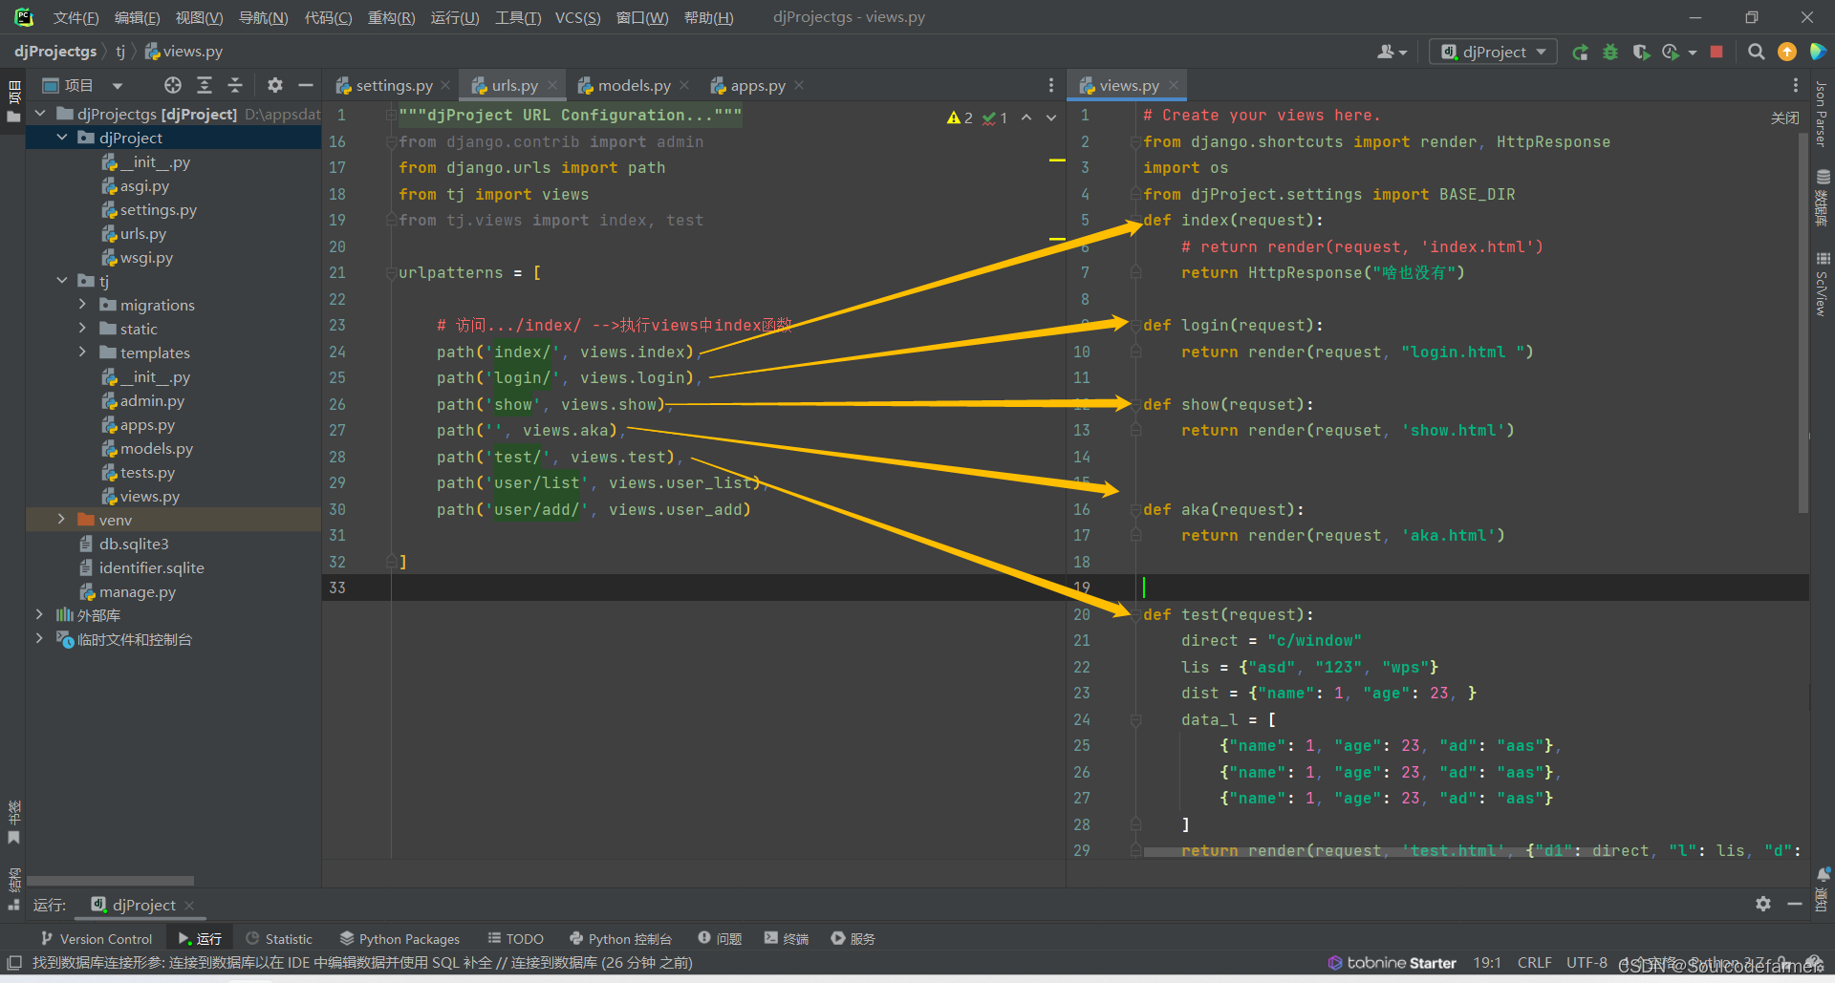Rerun djProject with the reload icon
Screen dimensions: 1835x983
point(1581,52)
